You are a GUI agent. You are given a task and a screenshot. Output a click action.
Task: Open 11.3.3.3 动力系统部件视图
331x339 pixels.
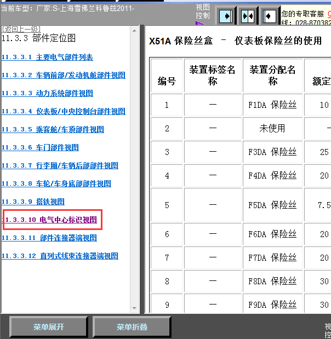coord(47,94)
